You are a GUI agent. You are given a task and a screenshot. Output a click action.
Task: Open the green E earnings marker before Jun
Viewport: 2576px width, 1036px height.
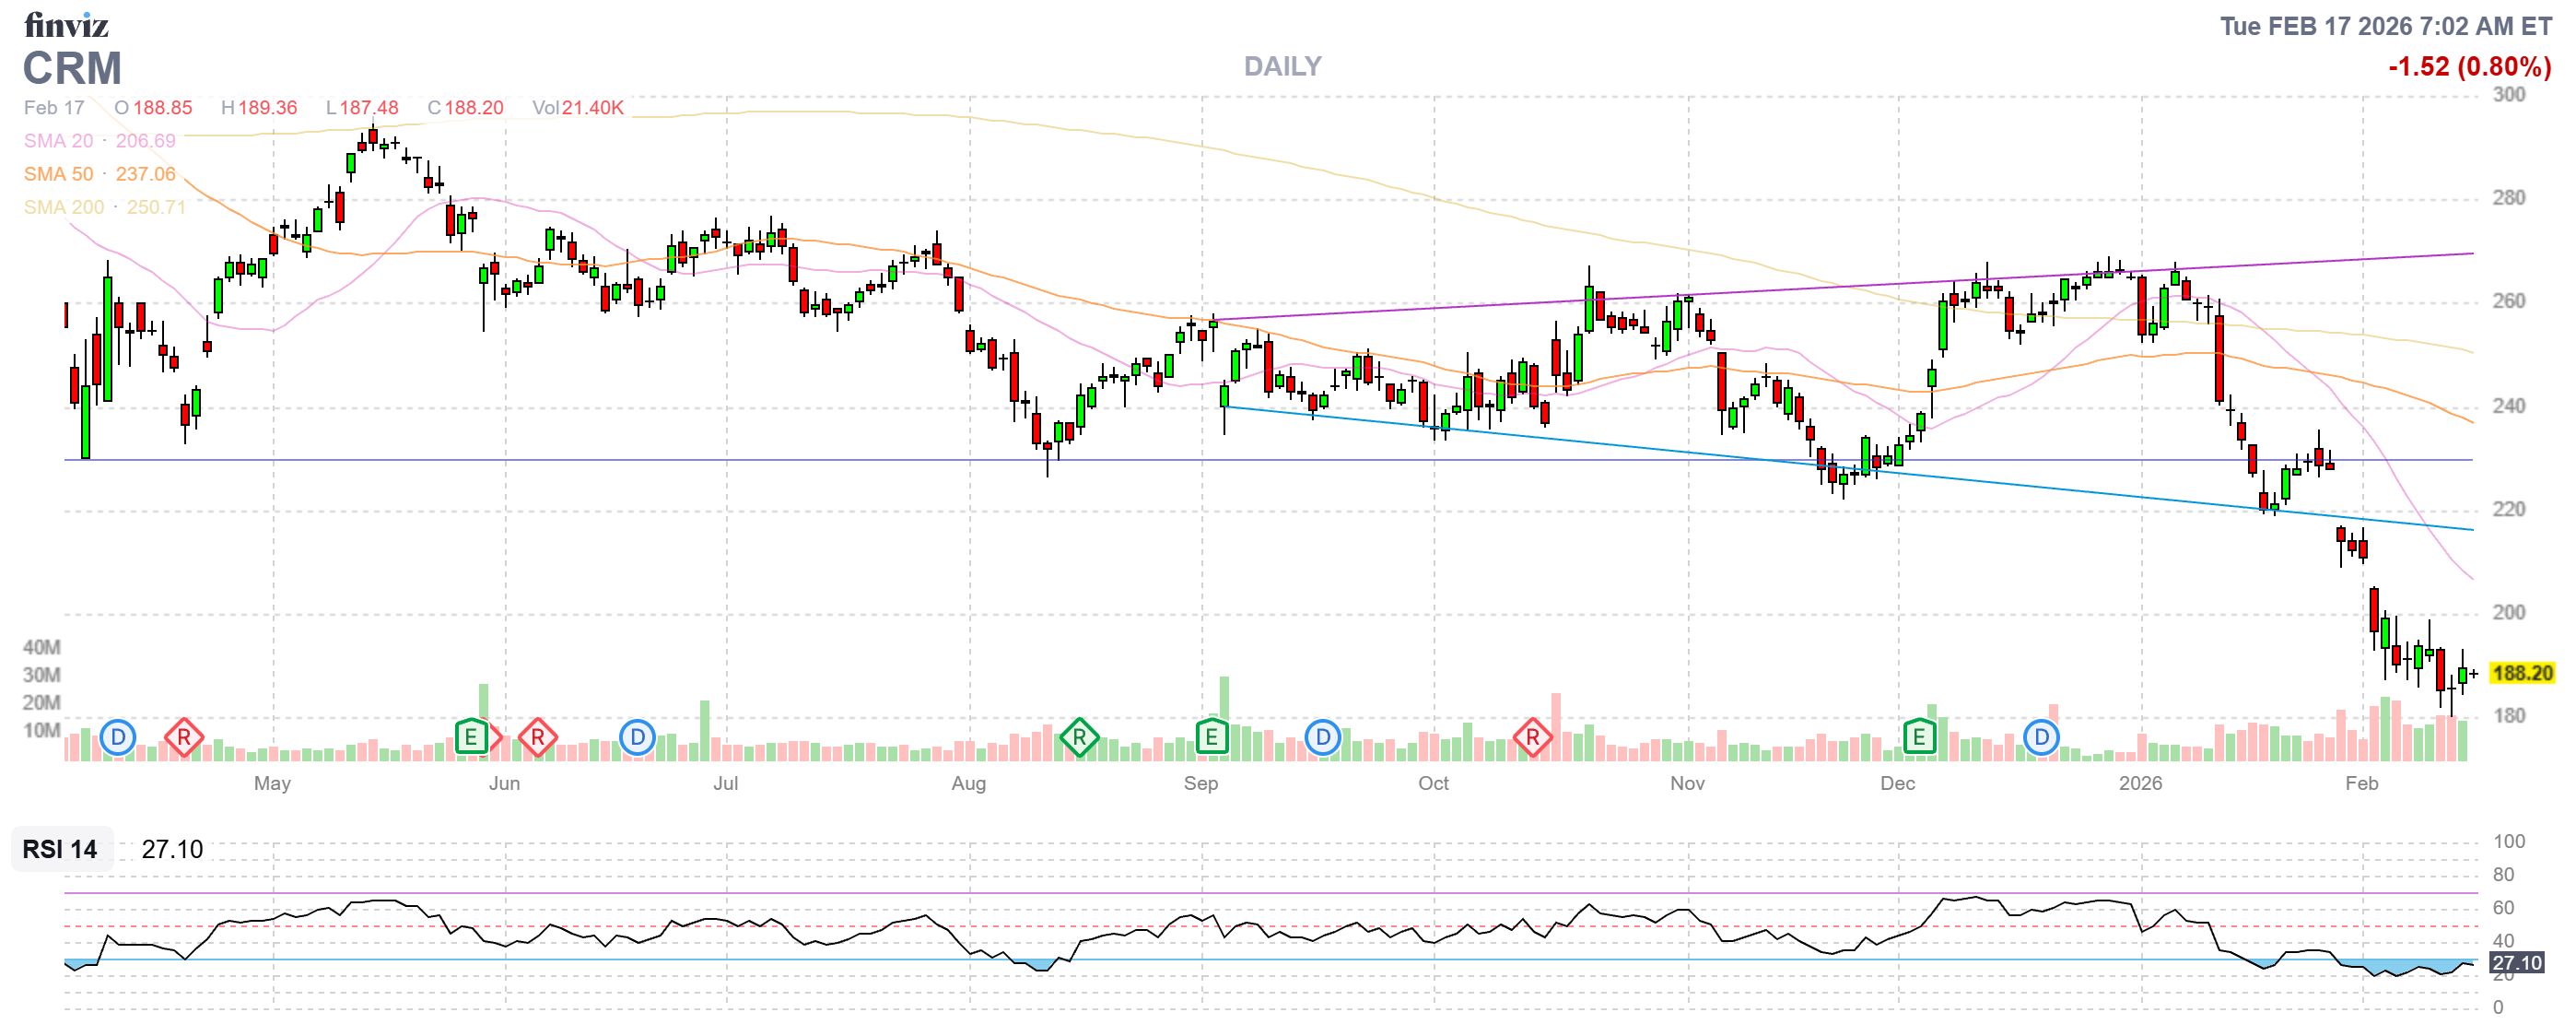tap(471, 738)
